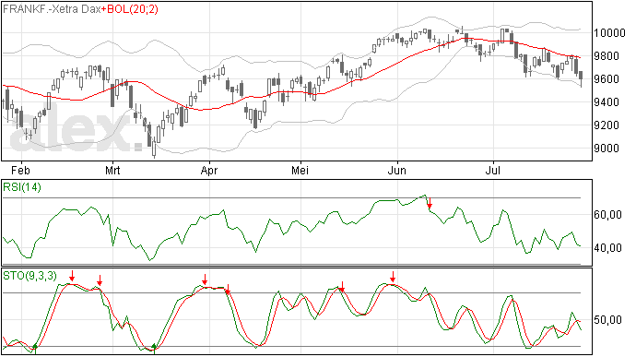Click the Jun month label
This screenshot has width=636, height=357.
click(396, 170)
